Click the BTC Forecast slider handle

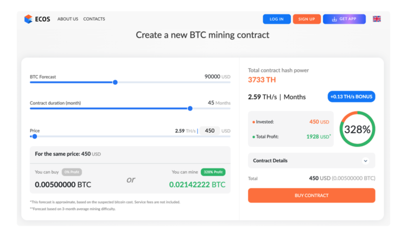[x=115, y=82]
